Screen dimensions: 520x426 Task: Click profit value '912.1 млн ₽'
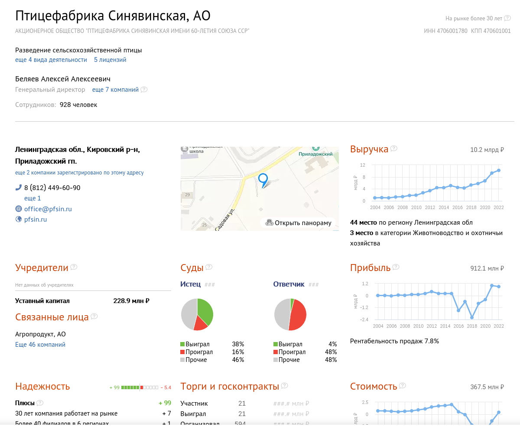click(487, 268)
